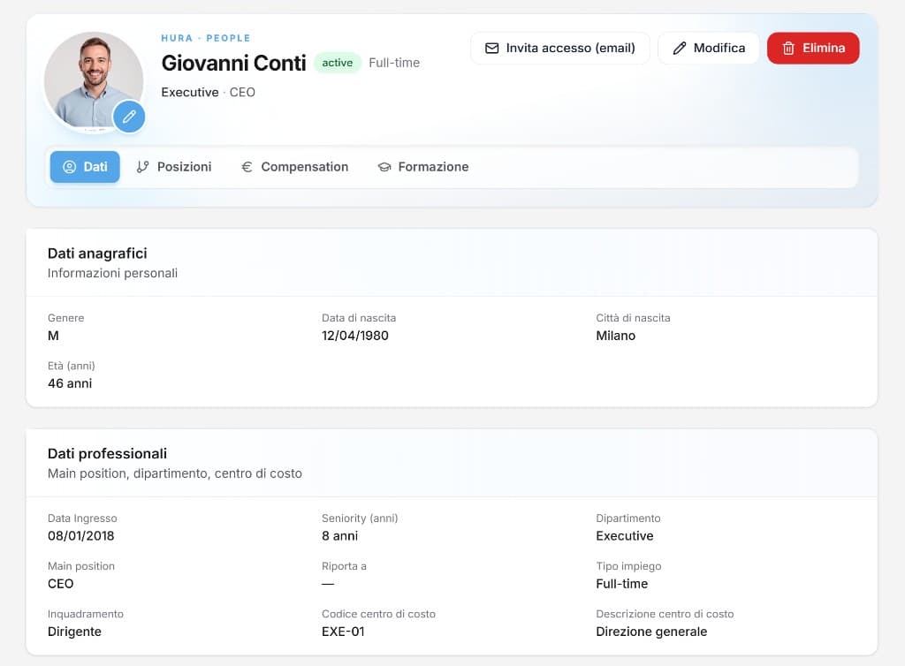The width and height of the screenshot is (905, 666).
Task: Click the pencil icon on profile photo
Action: pos(129,117)
